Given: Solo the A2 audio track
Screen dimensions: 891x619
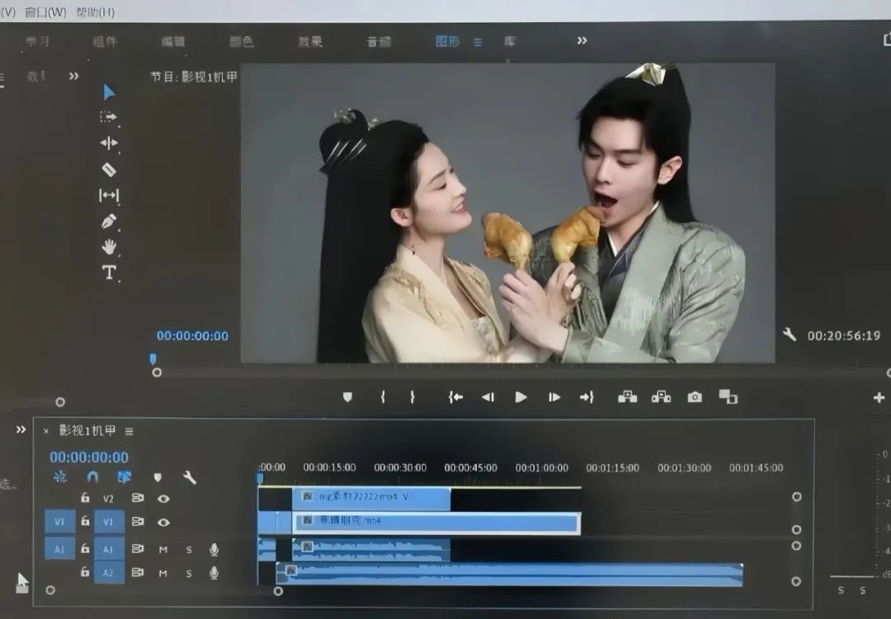Looking at the screenshot, I should tap(189, 573).
